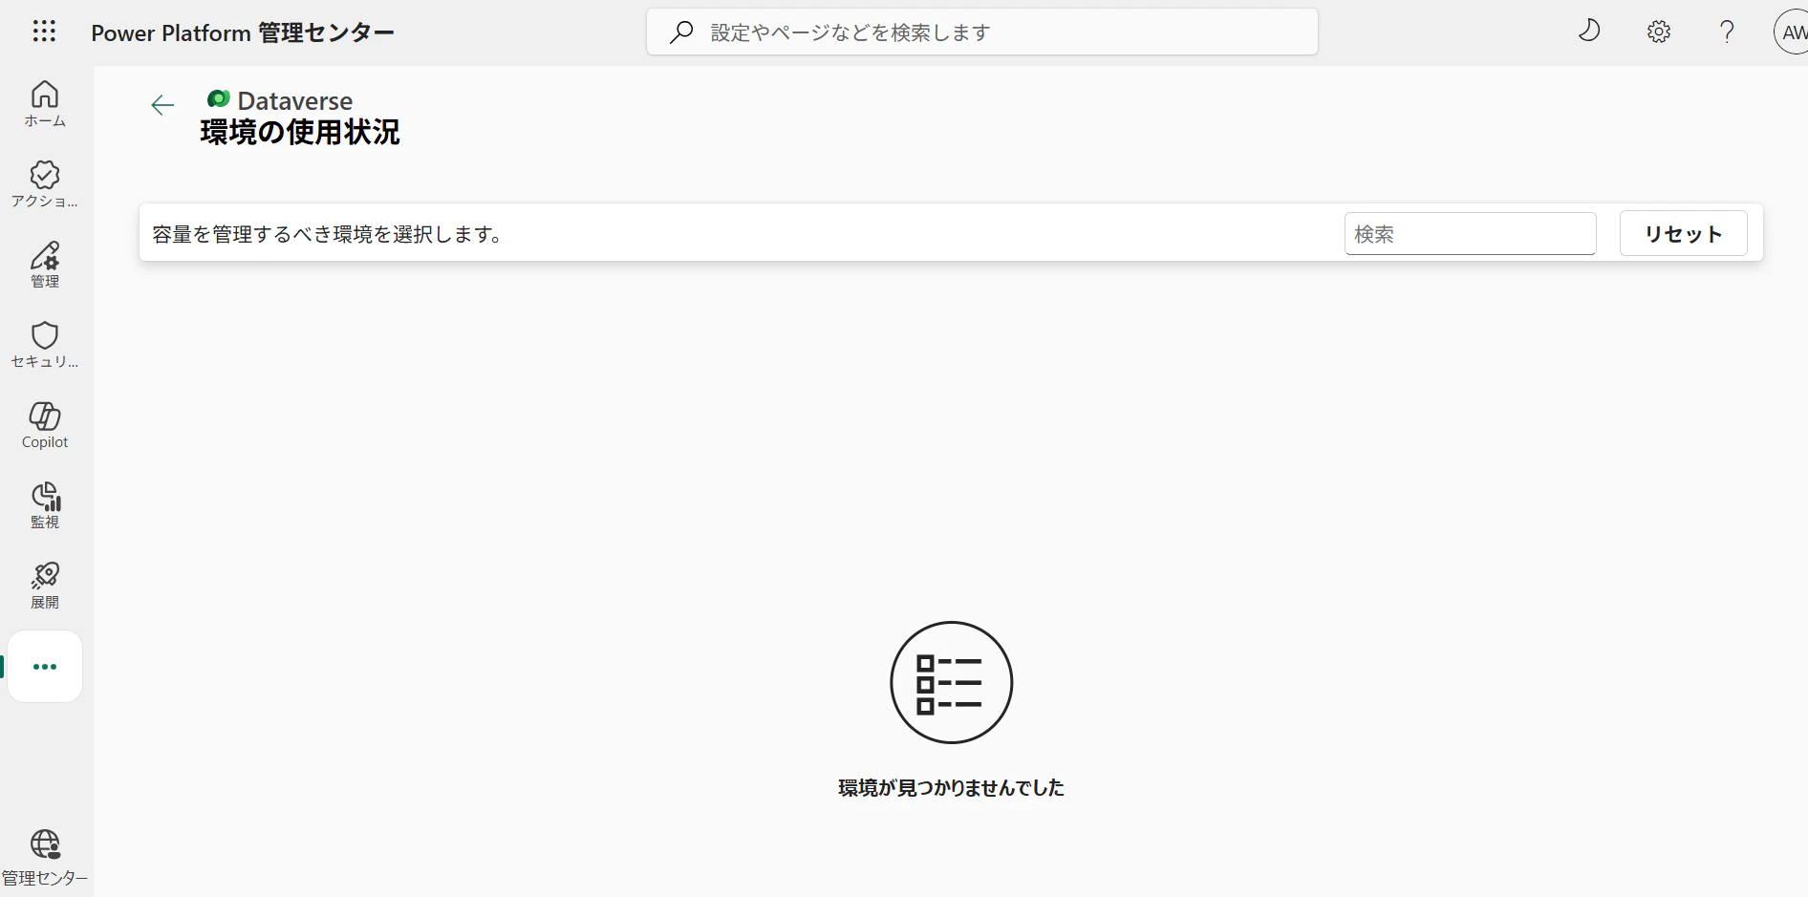Open セキュリティ shield in the sidebar
The image size is (1808, 897).
45,345
